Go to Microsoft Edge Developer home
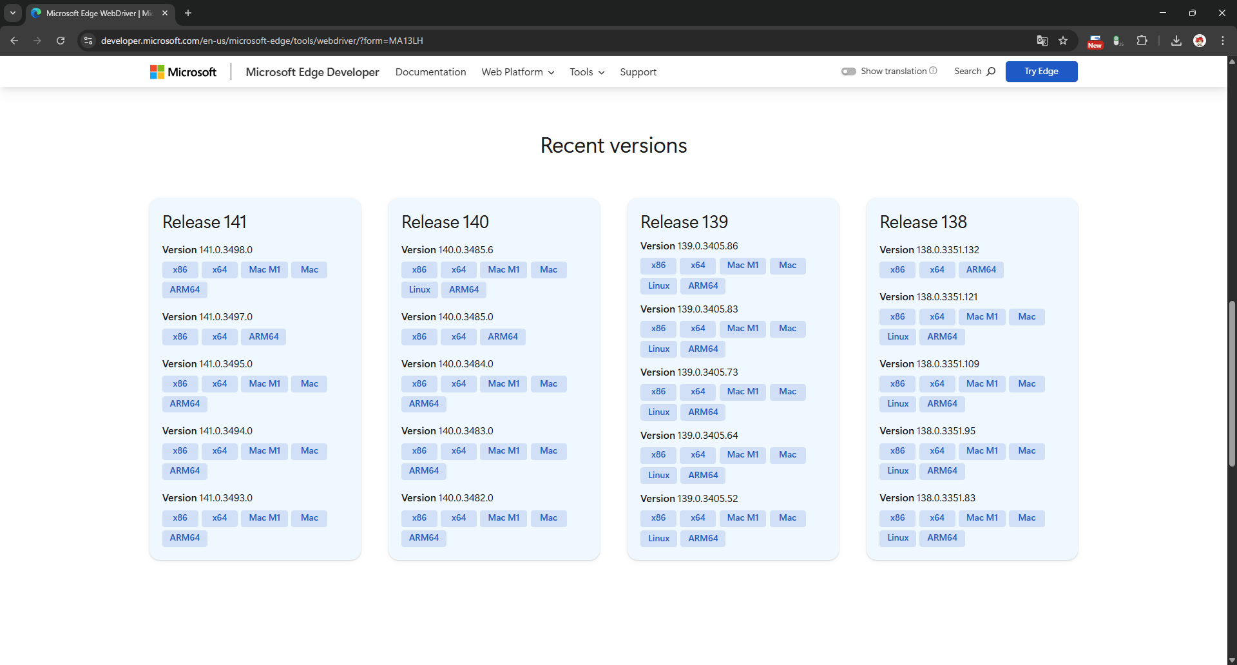 coord(312,72)
